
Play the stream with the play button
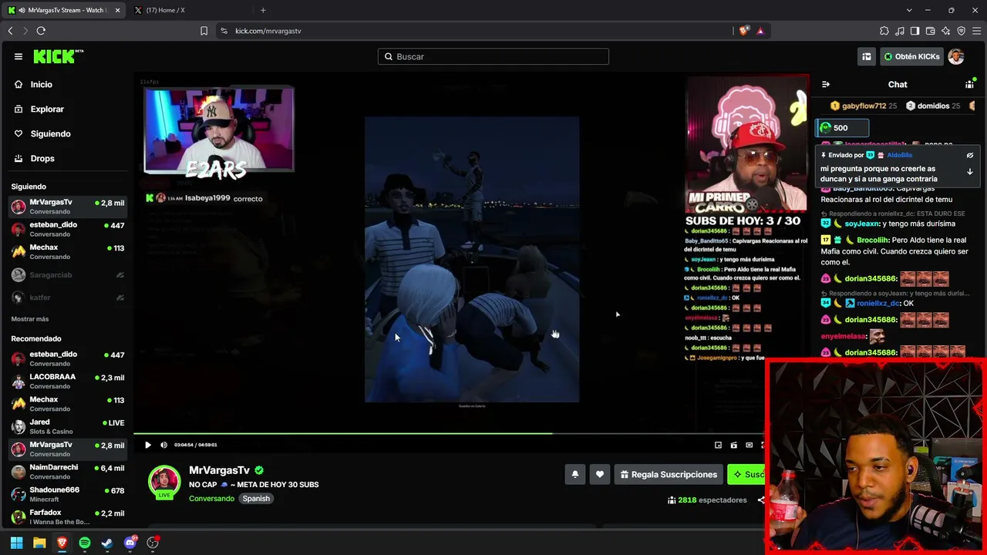coord(148,445)
